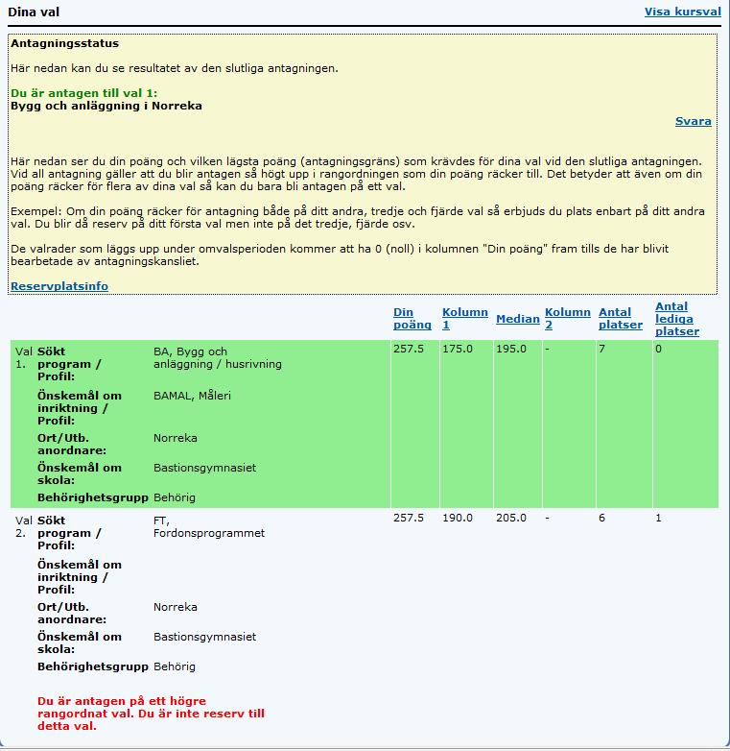Image resolution: width=730 pixels, height=751 pixels.
Task: Click Norreka in the Val 2 row
Action: [x=176, y=607]
